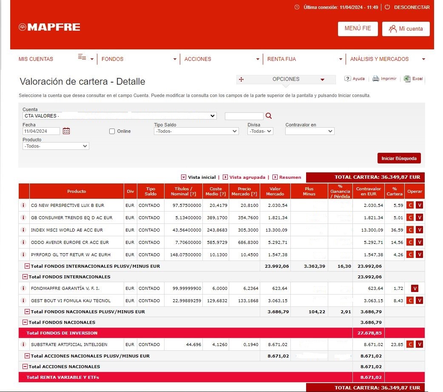The image size is (443, 392).
Task: Enable the Online checkbox
Action: 112,132
